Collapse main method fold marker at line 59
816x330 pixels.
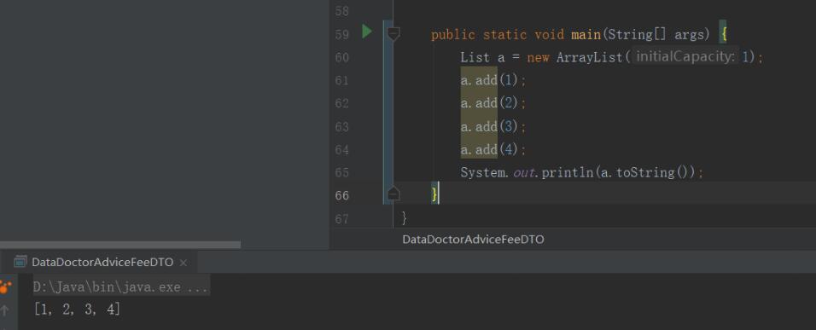pyautogui.click(x=393, y=34)
